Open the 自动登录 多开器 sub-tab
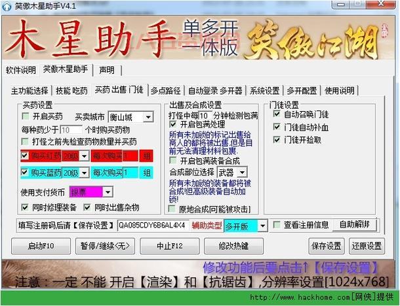 pos(215,90)
